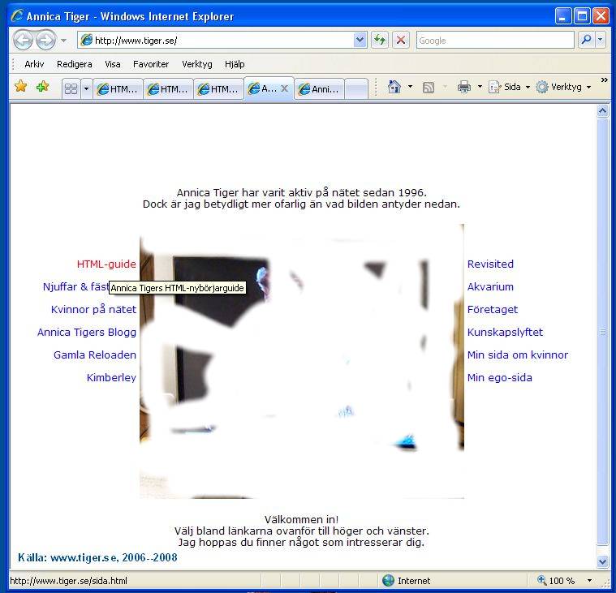Switch to the first HTM... tab
Screen dimensions: 616x593
coord(118,89)
